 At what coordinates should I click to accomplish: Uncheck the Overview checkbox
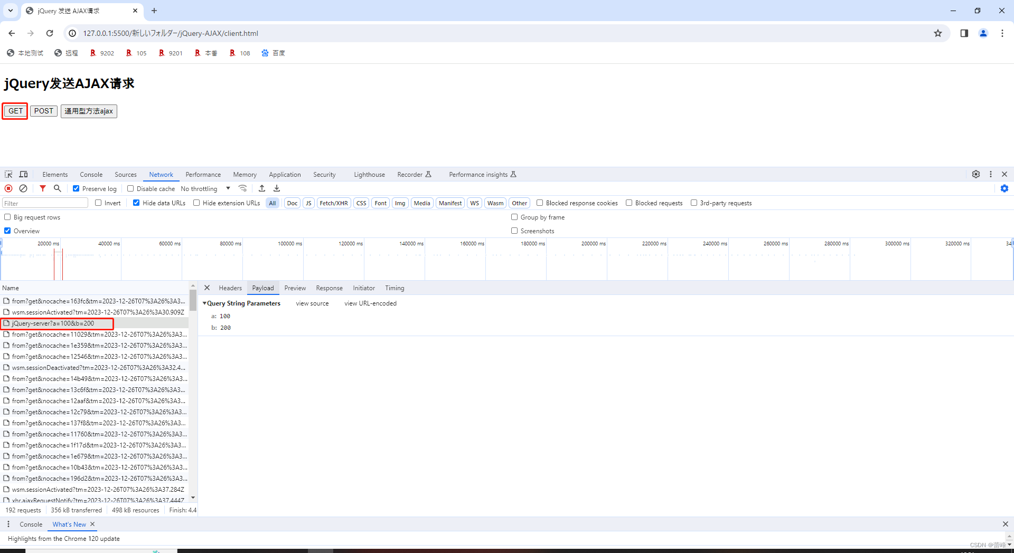7,231
